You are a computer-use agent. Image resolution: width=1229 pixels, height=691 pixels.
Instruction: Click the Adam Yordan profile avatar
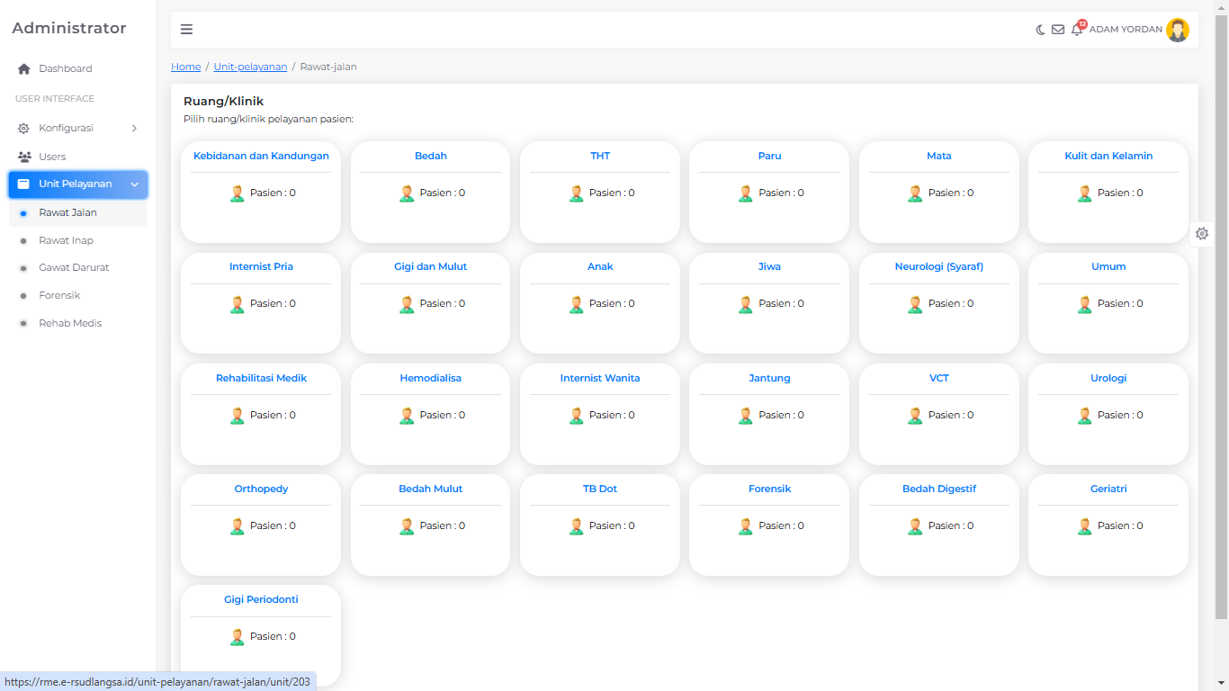(x=1177, y=30)
